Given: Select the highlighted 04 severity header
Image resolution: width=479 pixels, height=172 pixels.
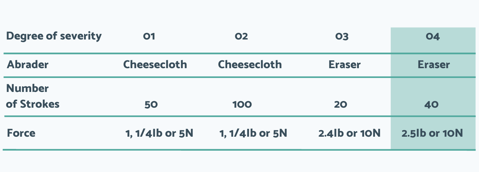Looking at the screenshot, I should pos(433,37).
